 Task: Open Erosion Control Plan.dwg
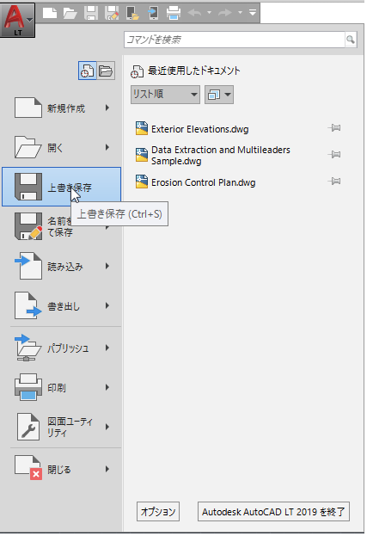(204, 182)
